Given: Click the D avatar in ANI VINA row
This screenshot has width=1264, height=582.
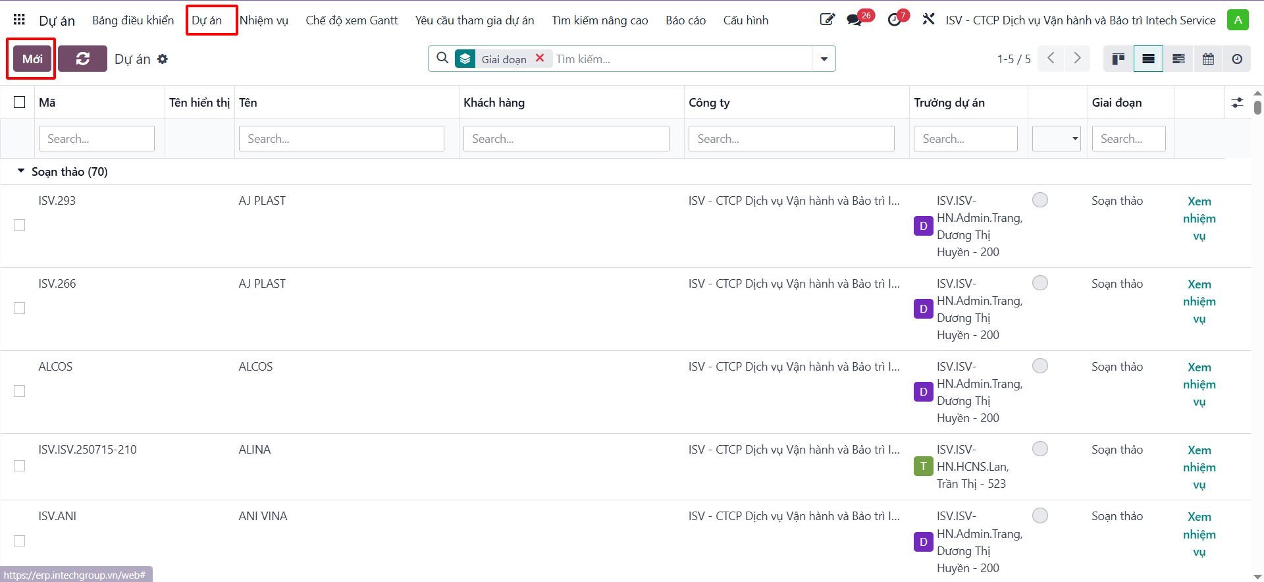Looking at the screenshot, I should click(924, 542).
